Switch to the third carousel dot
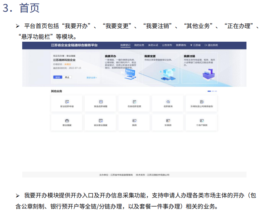 [x=216, y=91]
